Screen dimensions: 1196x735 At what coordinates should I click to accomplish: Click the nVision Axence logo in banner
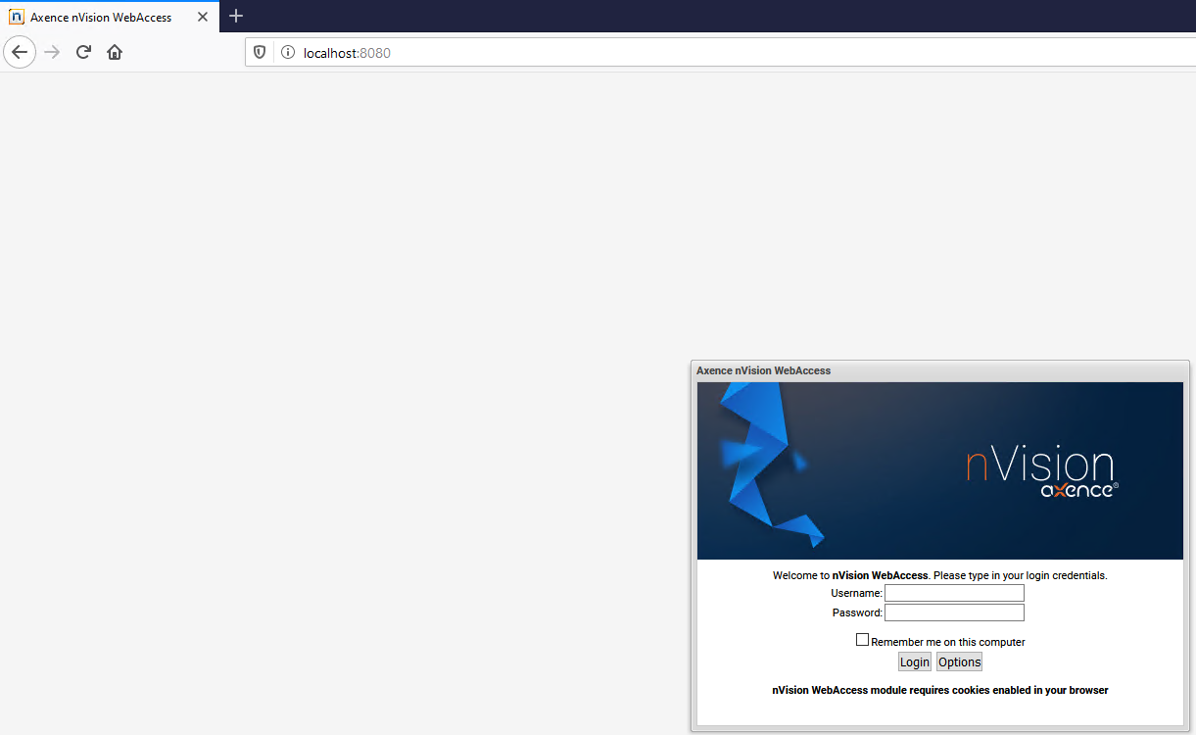coord(1040,472)
